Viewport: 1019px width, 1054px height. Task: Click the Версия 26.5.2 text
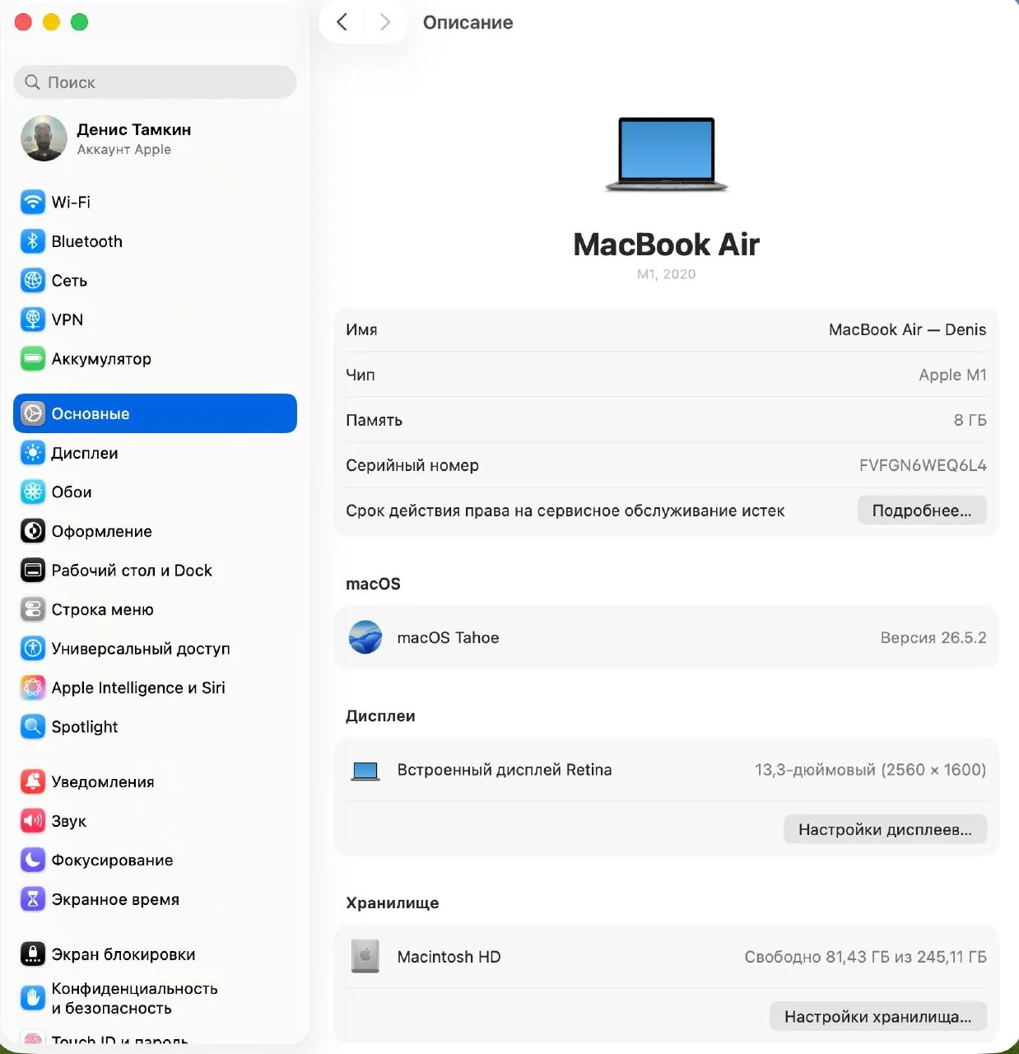point(933,637)
